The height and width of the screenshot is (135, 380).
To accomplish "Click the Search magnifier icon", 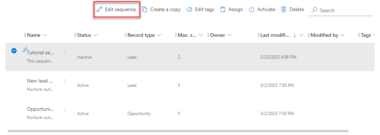I will [x=314, y=10].
